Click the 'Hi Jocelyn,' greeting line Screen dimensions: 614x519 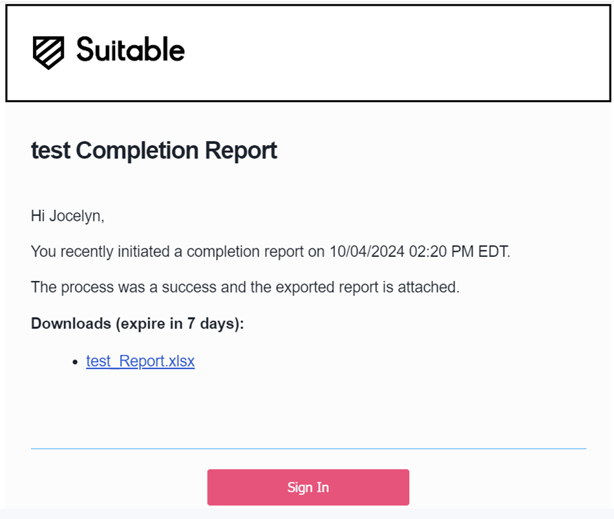point(68,216)
